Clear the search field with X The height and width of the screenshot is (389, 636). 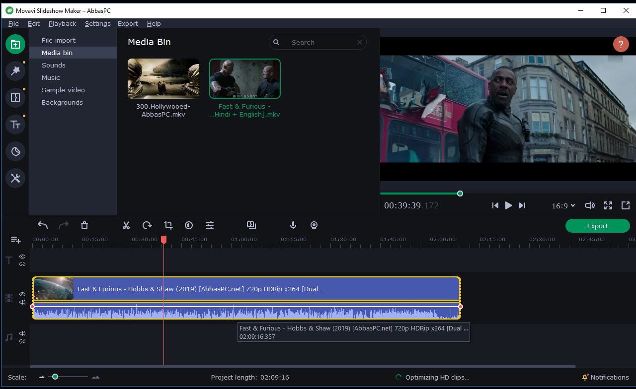tap(360, 42)
